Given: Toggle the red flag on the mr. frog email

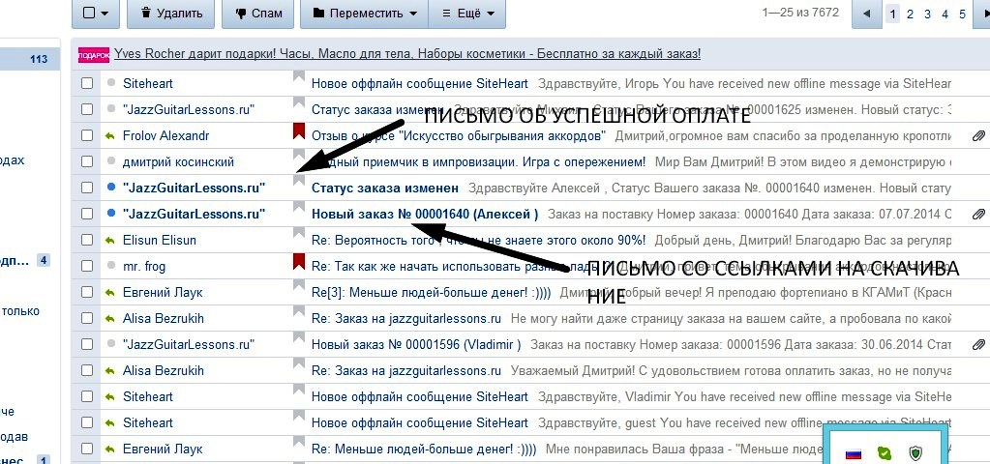Looking at the screenshot, I should (299, 264).
